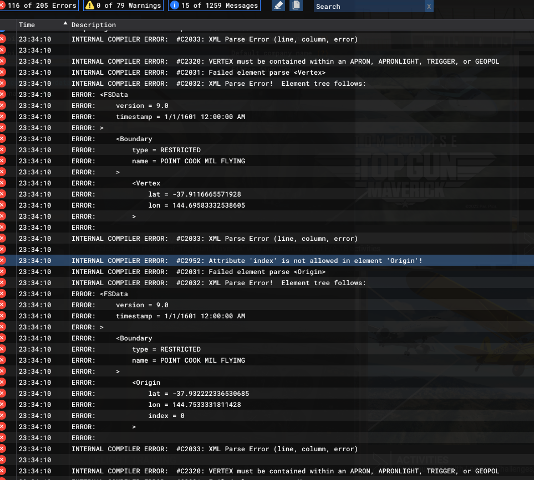
Task: Click the 'index = 0' error row
Action: tap(267, 416)
